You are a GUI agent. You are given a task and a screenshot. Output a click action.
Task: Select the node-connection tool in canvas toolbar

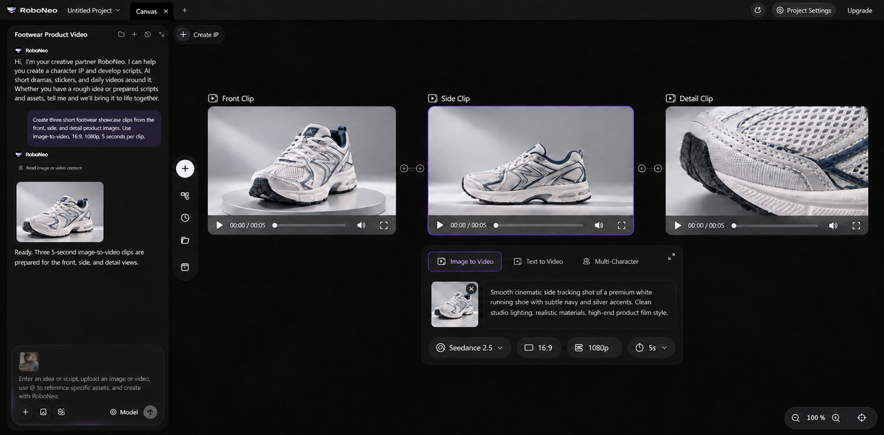pos(185,195)
